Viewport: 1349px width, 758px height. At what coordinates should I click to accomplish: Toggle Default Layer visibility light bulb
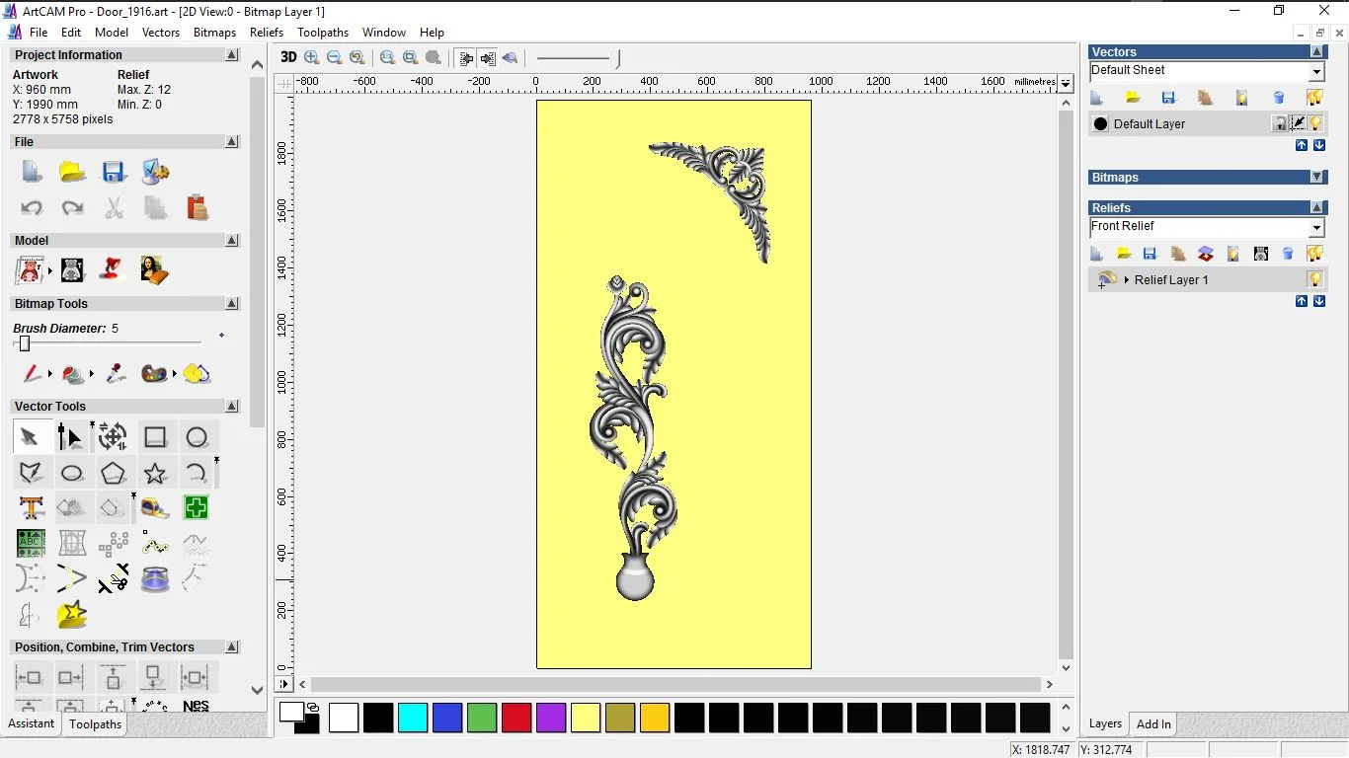click(x=1315, y=123)
